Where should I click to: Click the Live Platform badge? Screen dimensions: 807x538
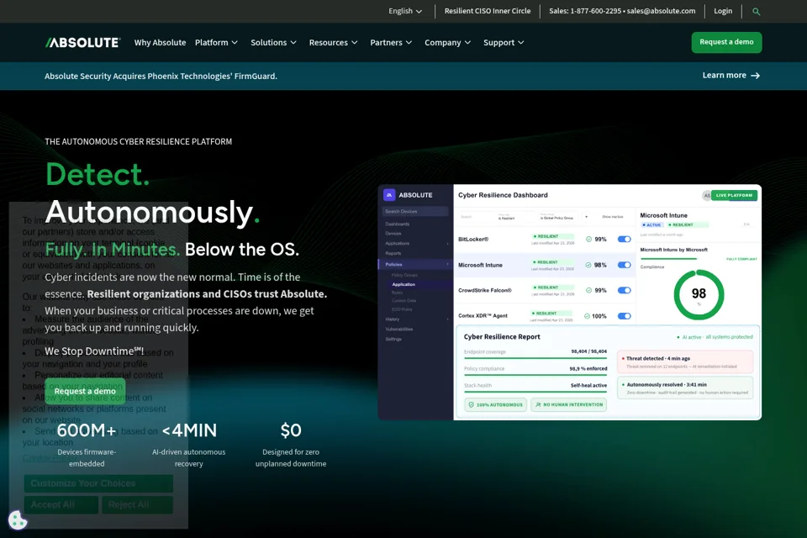(x=734, y=195)
